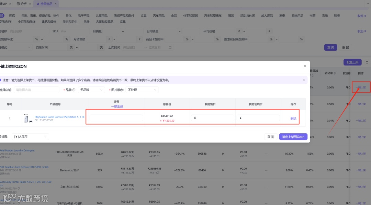This screenshot has height=205, width=371.
Task: Select the 服装 category
Action: click(231, 15)
